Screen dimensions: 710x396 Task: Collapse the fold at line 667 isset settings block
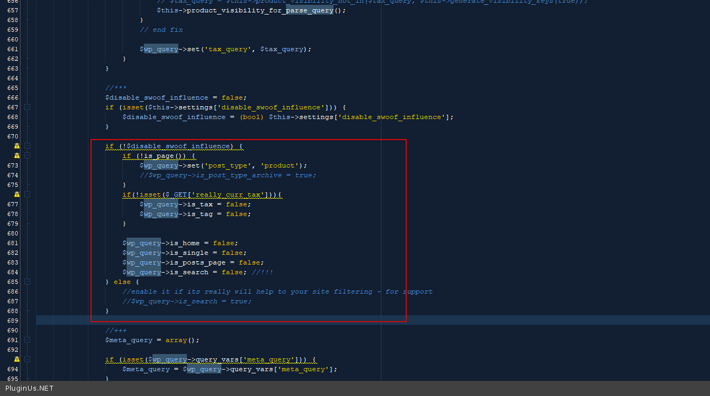click(27, 107)
